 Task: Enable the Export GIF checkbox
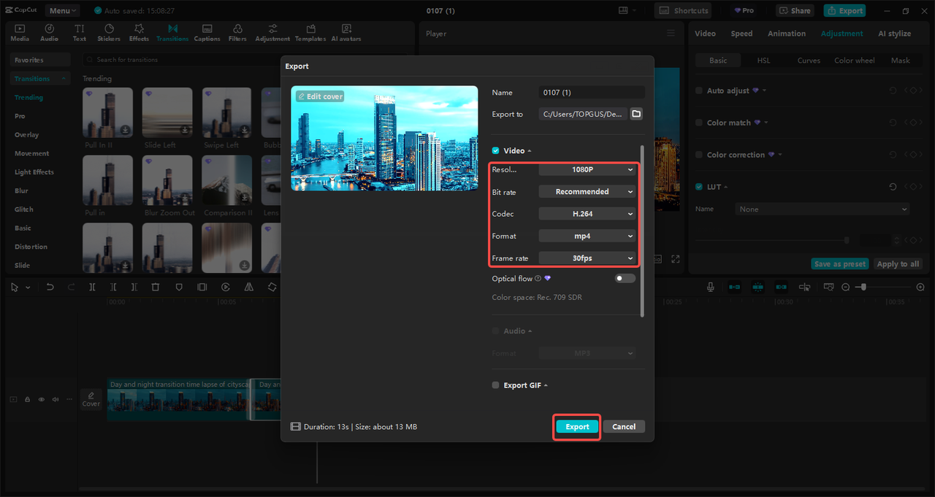coord(496,385)
